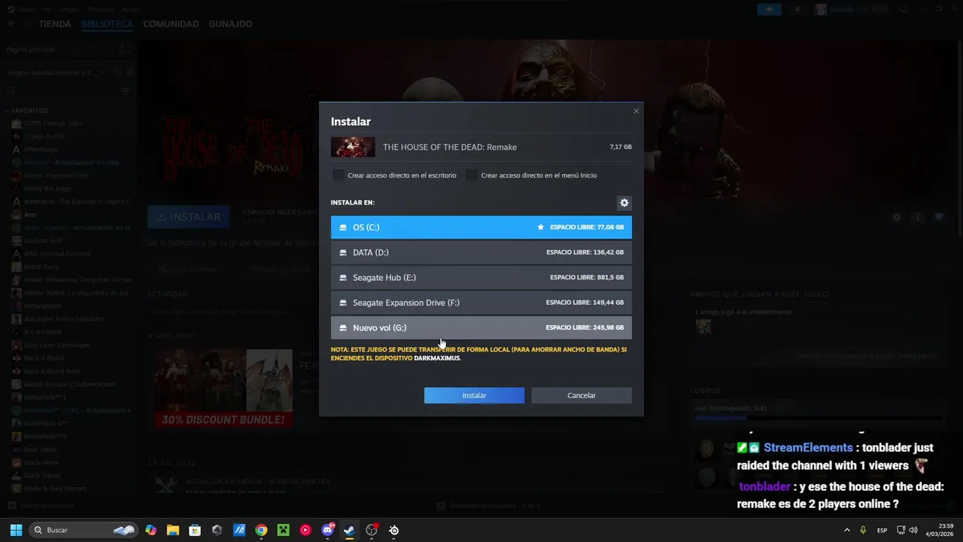Open Copilot from taskbar
The width and height of the screenshot is (963, 542).
coord(150,530)
